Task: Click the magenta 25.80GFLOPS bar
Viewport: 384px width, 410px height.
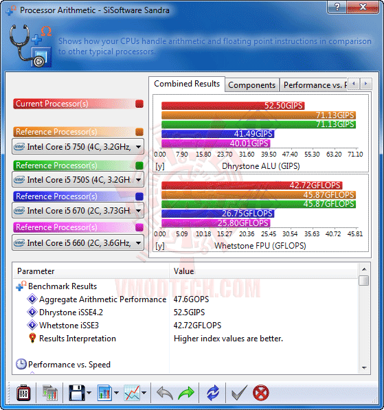Action: point(216,223)
